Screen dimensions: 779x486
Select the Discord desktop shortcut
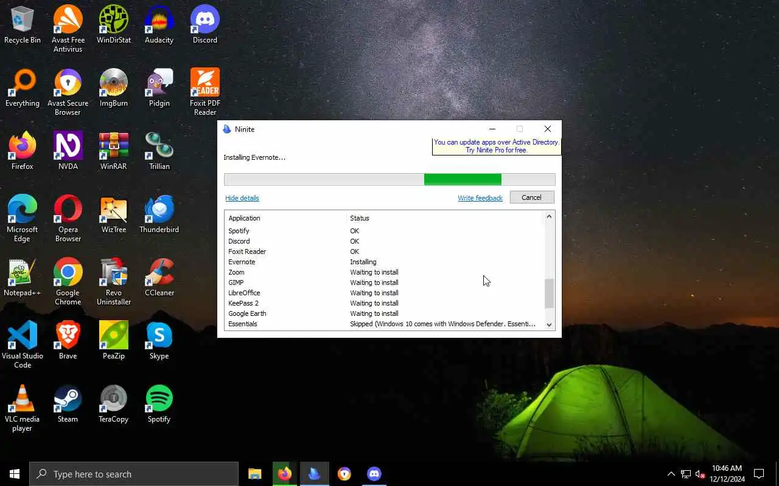click(205, 25)
